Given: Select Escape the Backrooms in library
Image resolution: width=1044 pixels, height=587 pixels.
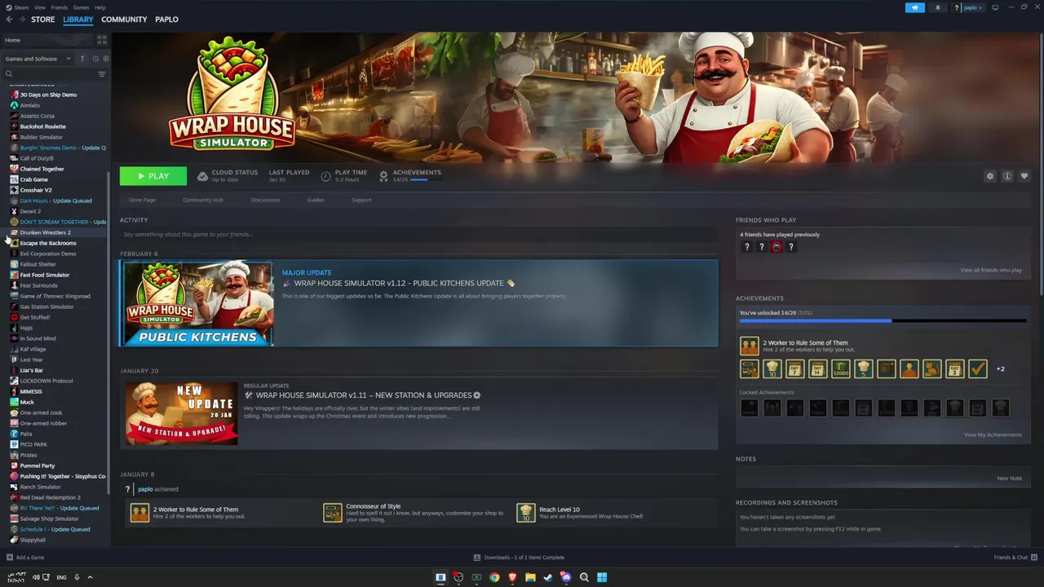Looking at the screenshot, I should [47, 243].
